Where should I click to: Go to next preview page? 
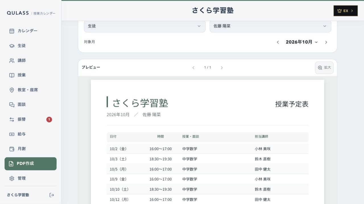[222, 68]
